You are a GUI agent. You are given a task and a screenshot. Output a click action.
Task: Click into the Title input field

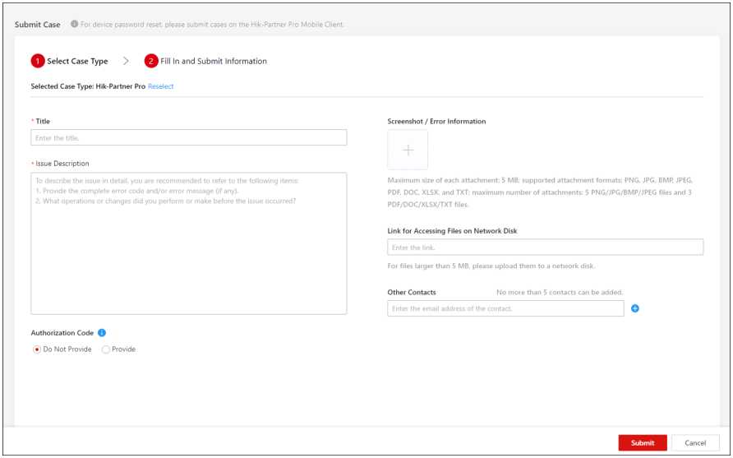188,138
